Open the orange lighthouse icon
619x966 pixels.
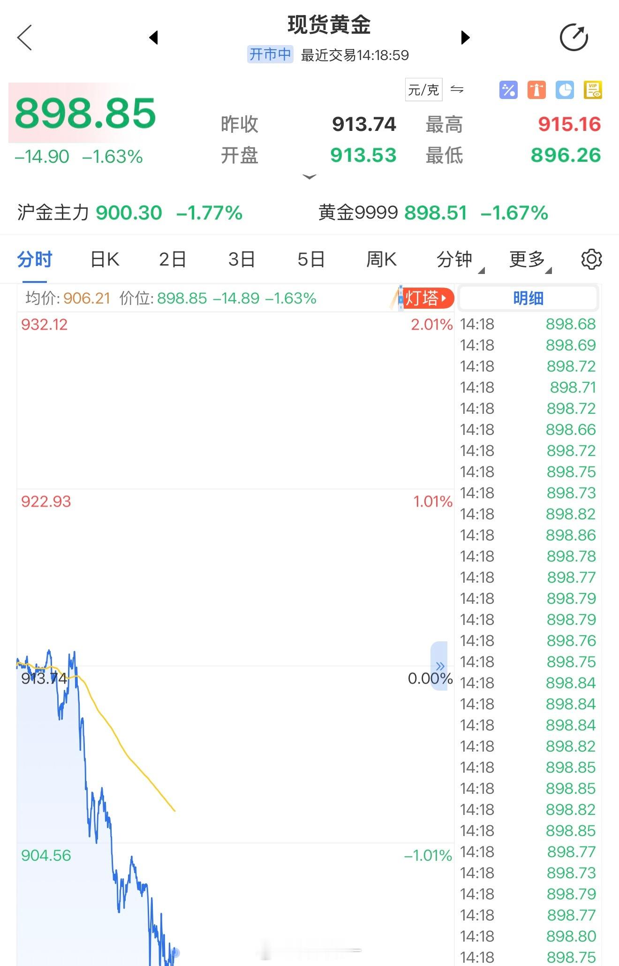click(536, 90)
